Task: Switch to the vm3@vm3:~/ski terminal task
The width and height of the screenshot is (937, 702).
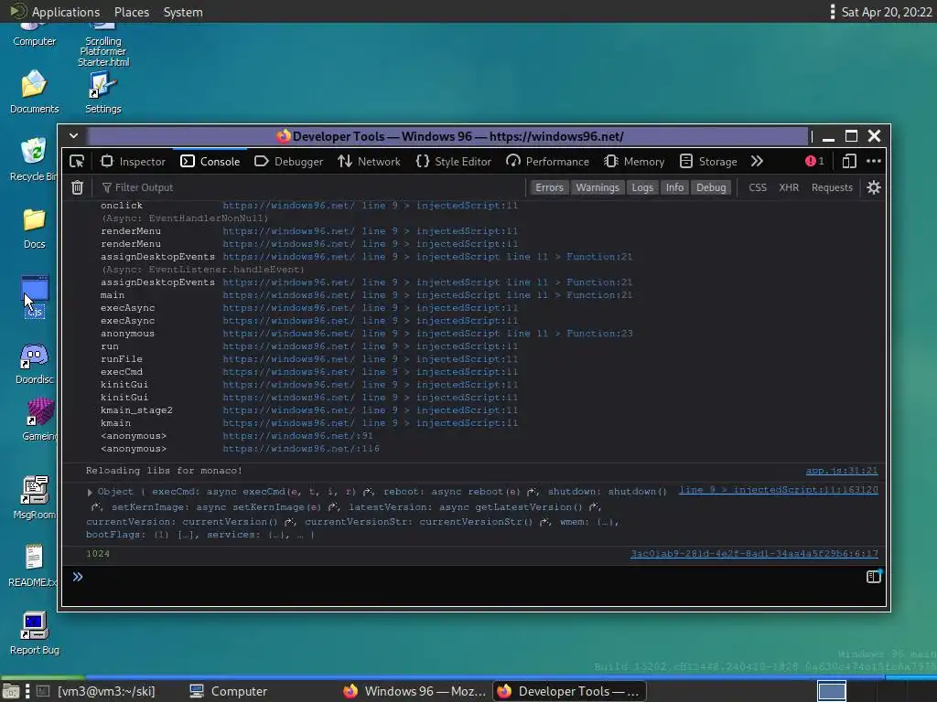Action: point(97,691)
